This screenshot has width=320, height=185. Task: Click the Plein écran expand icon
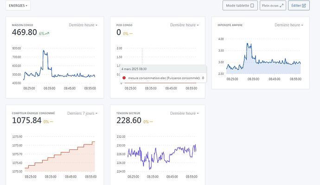(281, 6)
